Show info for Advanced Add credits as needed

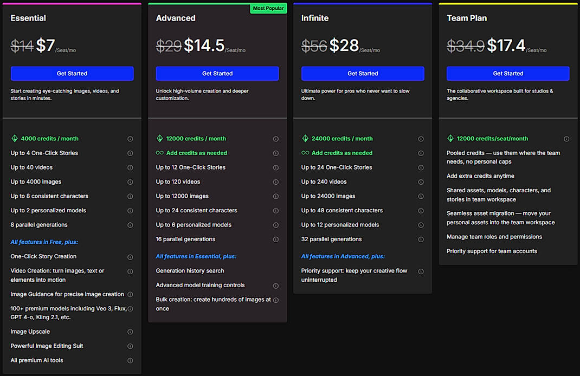(276, 153)
